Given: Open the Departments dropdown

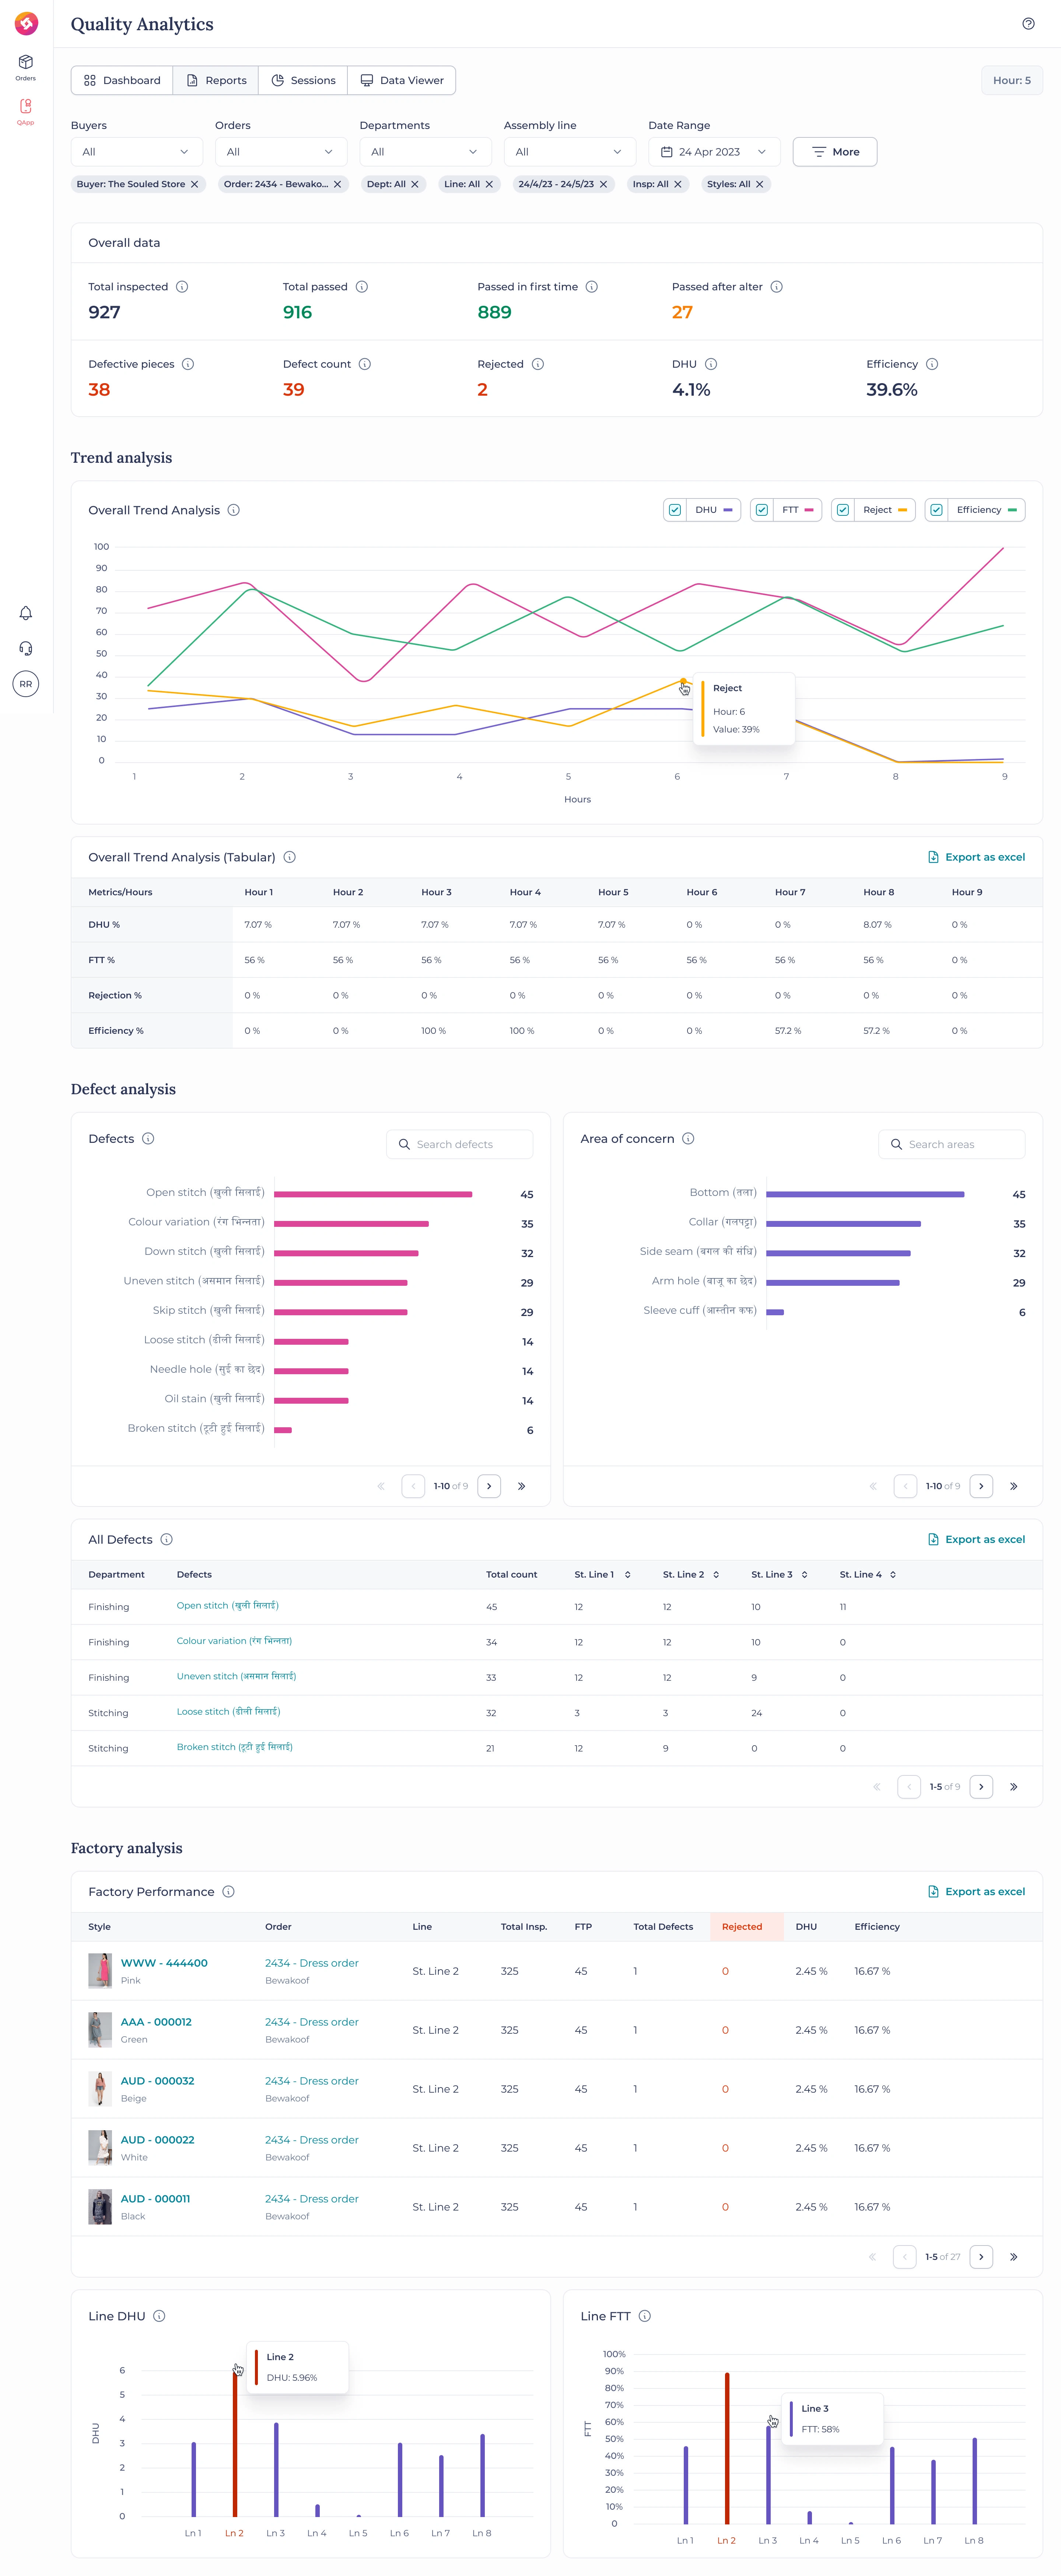Looking at the screenshot, I should pos(425,152).
